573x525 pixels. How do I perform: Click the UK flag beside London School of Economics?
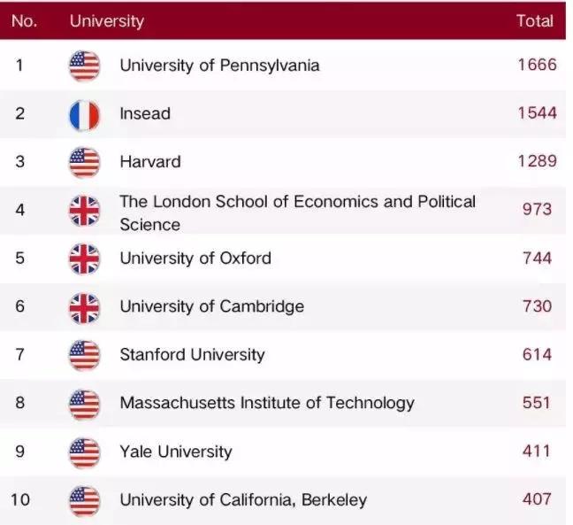[x=85, y=211]
